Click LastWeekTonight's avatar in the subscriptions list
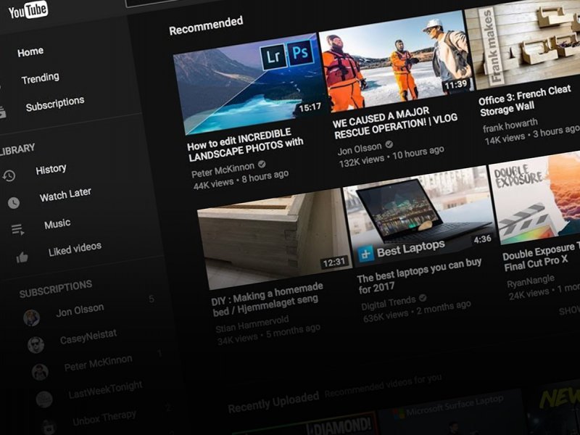Viewport: 580px width, 435px height. click(44, 399)
